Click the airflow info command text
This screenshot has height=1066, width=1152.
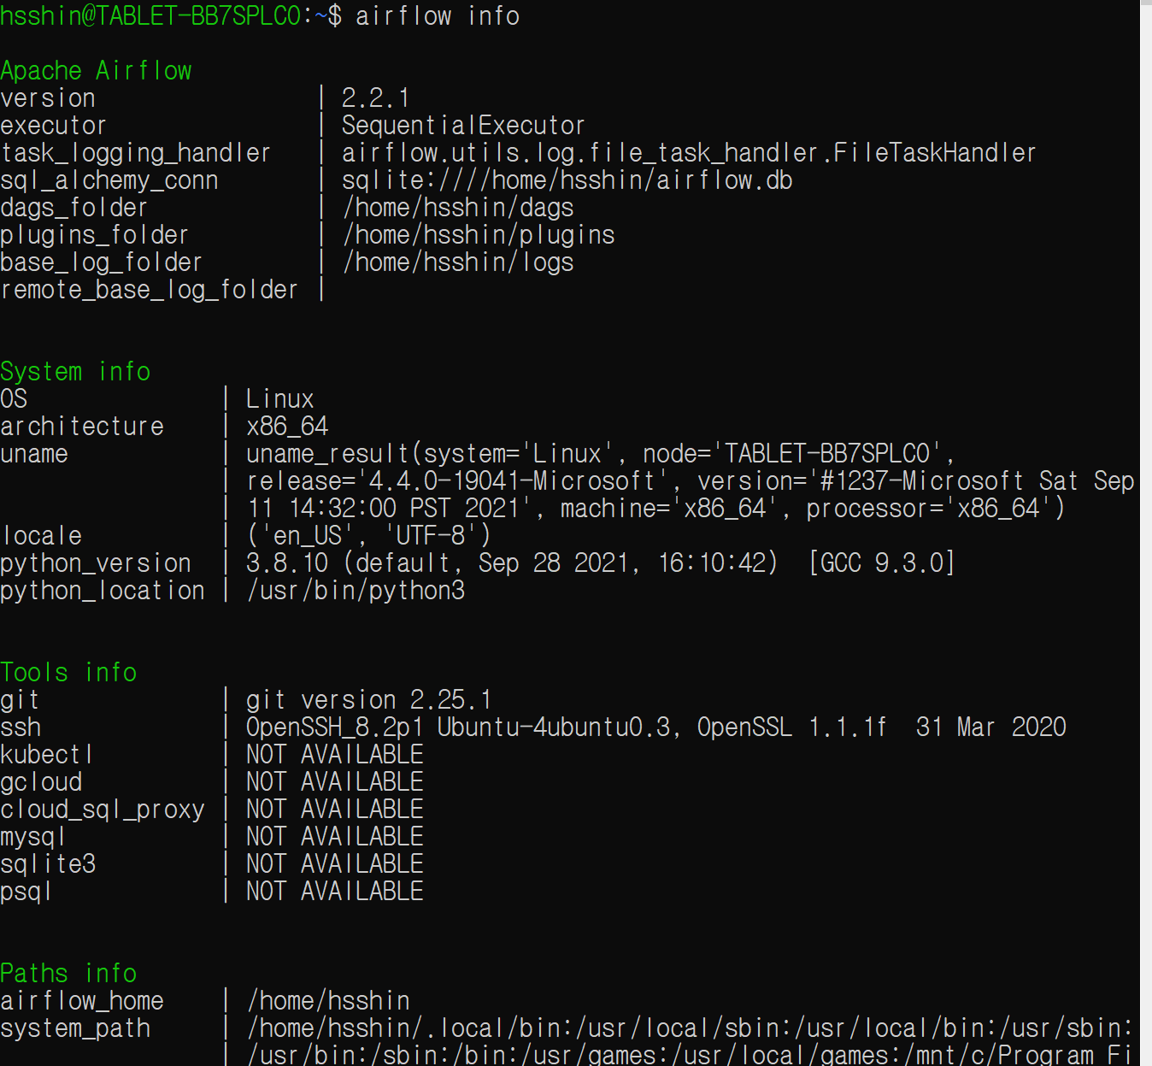click(437, 16)
